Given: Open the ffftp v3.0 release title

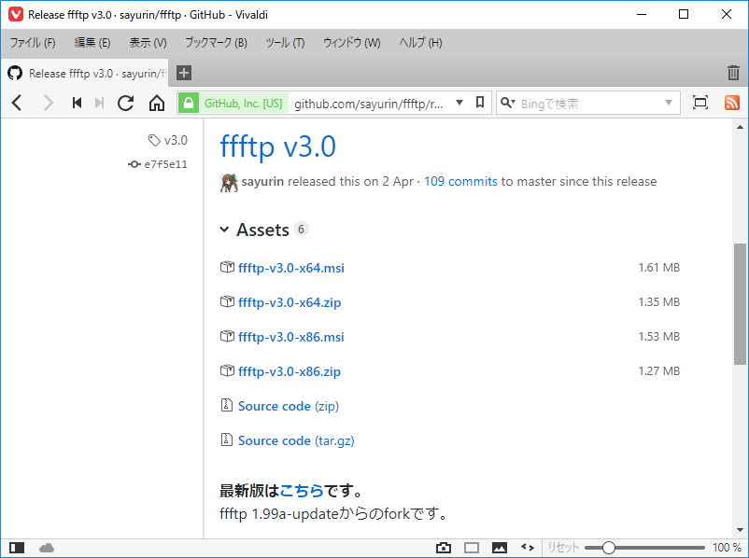Looking at the screenshot, I should (x=278, y=146).
